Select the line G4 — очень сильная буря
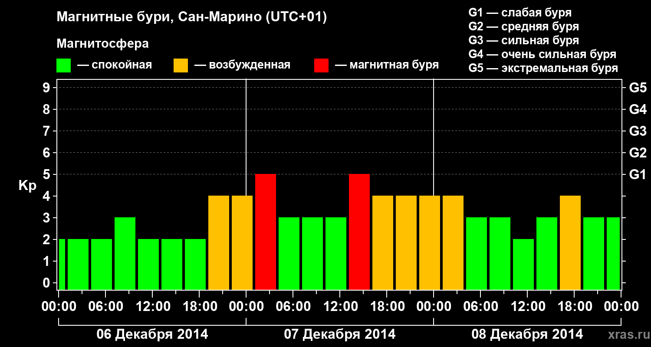 [x=542, y=54]
